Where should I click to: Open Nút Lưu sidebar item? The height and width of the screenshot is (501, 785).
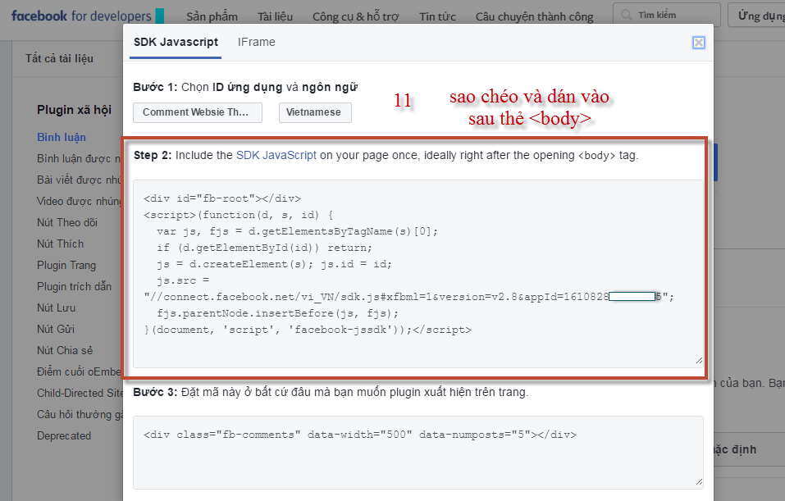click(56, 307)
